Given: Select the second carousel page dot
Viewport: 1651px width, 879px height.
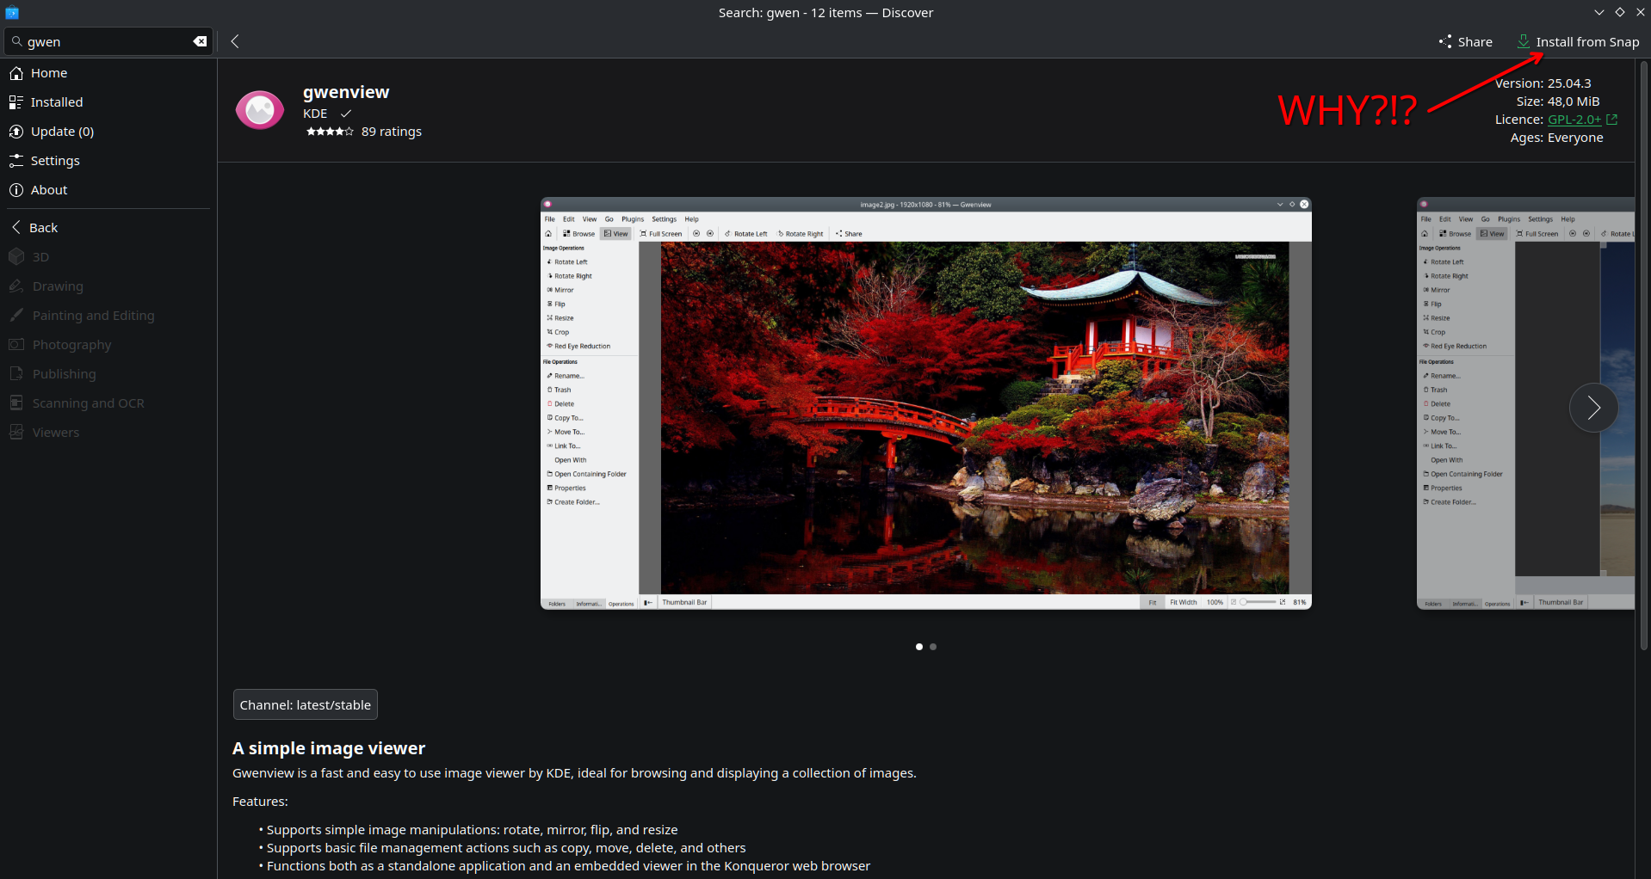Looking at the screenshot, I should coord(933,647).
